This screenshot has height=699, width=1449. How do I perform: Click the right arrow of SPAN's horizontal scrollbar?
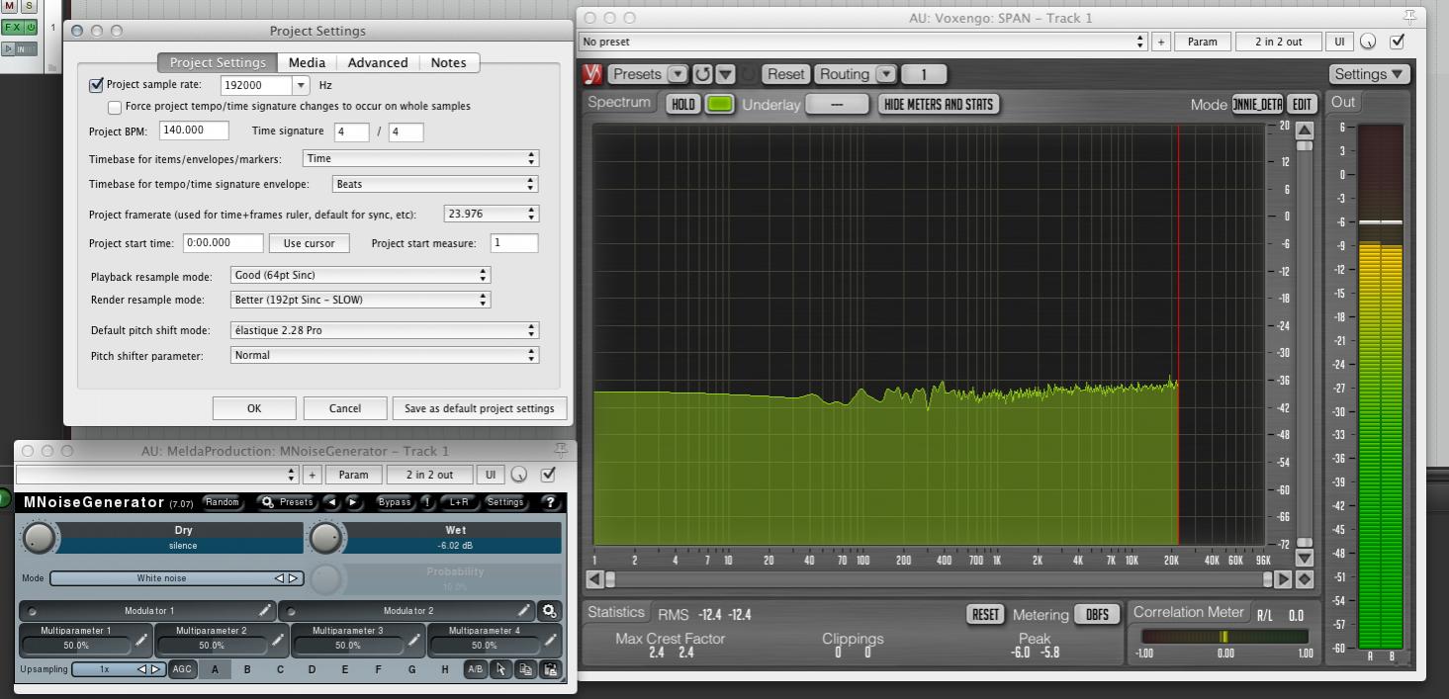tap(1284, 579)
